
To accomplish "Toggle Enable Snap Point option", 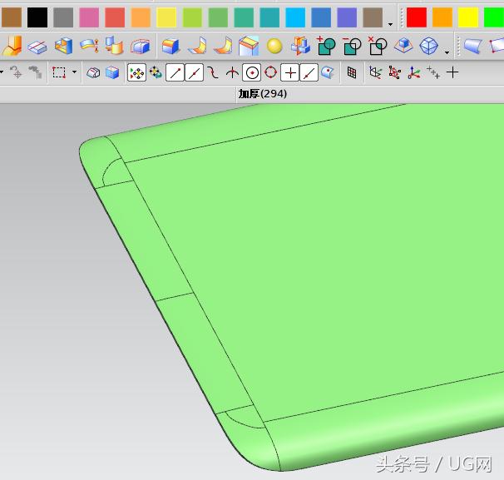I will point(136,72).
